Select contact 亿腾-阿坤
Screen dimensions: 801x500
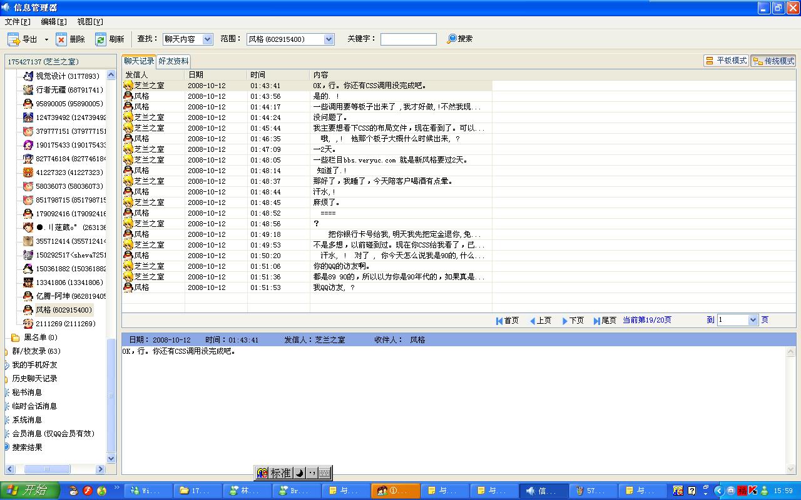[71, 296]
